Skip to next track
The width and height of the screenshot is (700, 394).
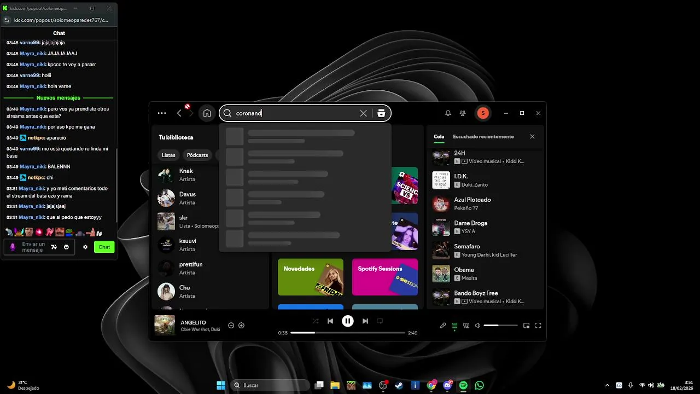coord(365,321)
